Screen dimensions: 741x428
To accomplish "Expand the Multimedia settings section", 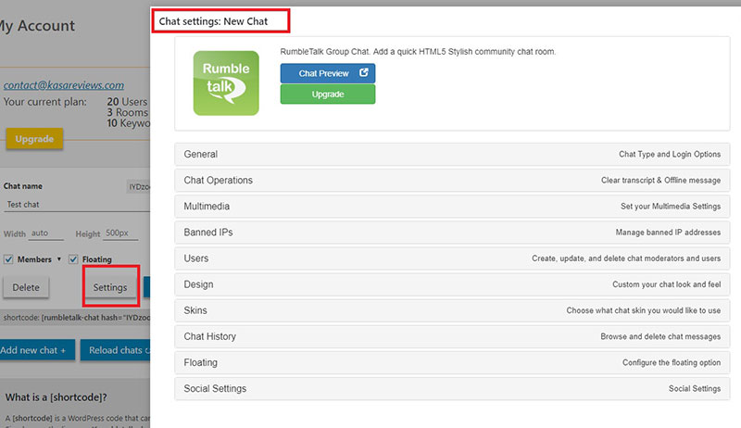I will click(x=452, y=206).
